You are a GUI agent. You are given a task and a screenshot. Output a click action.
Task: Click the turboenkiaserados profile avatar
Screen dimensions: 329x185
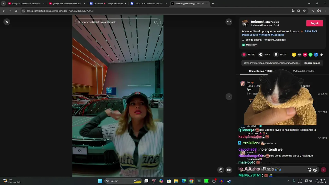pos(245,23)
